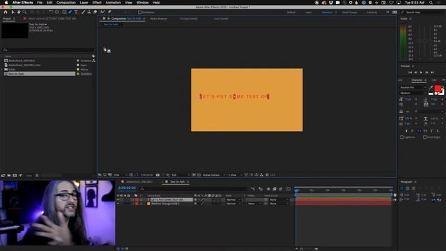Open macOS Spotlight search
Viewport: 446px width, 251px height.
[x=431, y=3]
